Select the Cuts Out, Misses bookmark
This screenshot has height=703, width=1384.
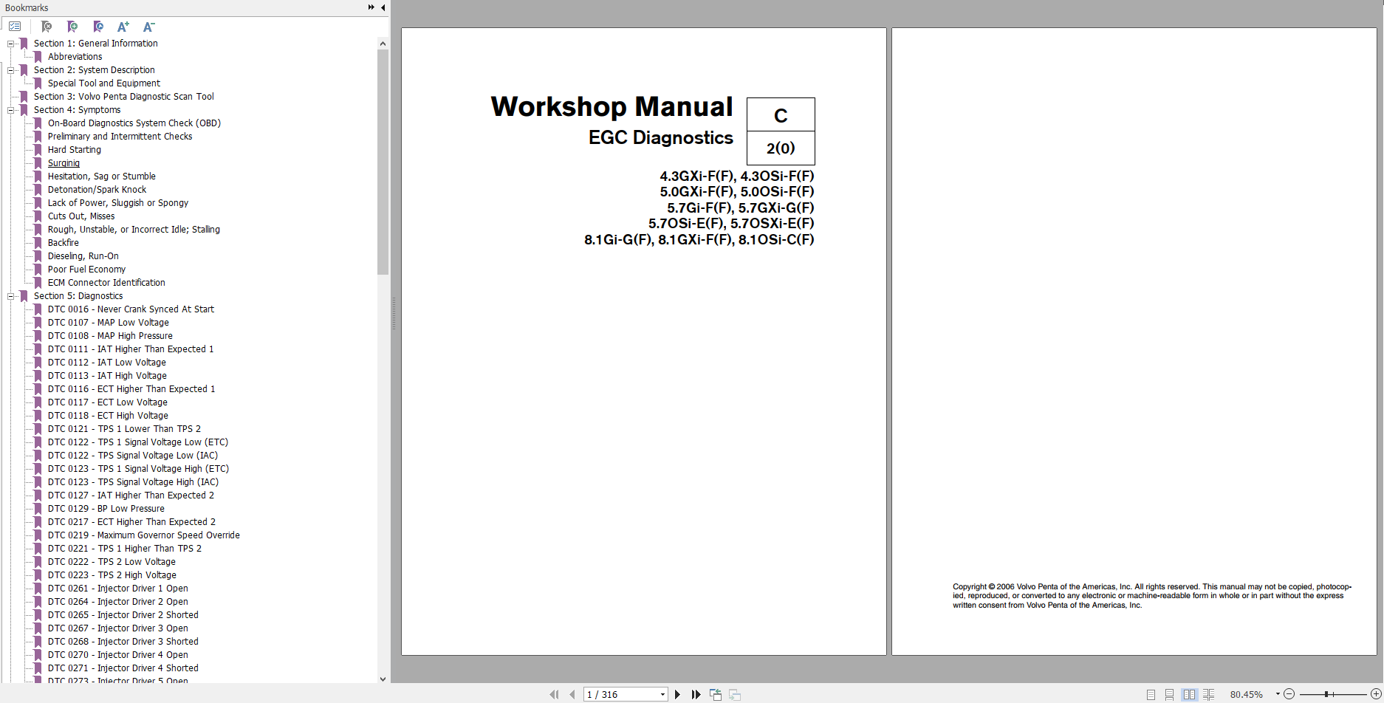pyautogui.click(x=81, y=216)
